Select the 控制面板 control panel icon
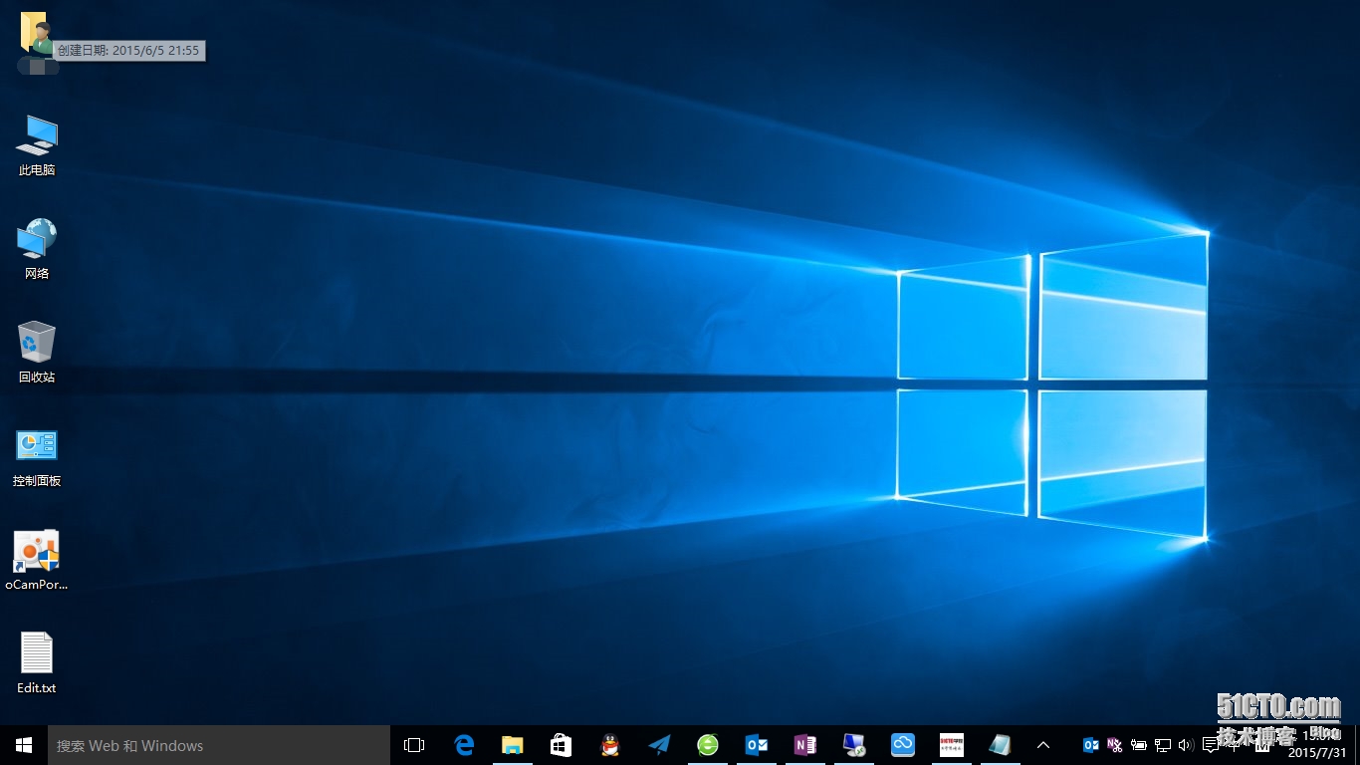 [37, 456]
